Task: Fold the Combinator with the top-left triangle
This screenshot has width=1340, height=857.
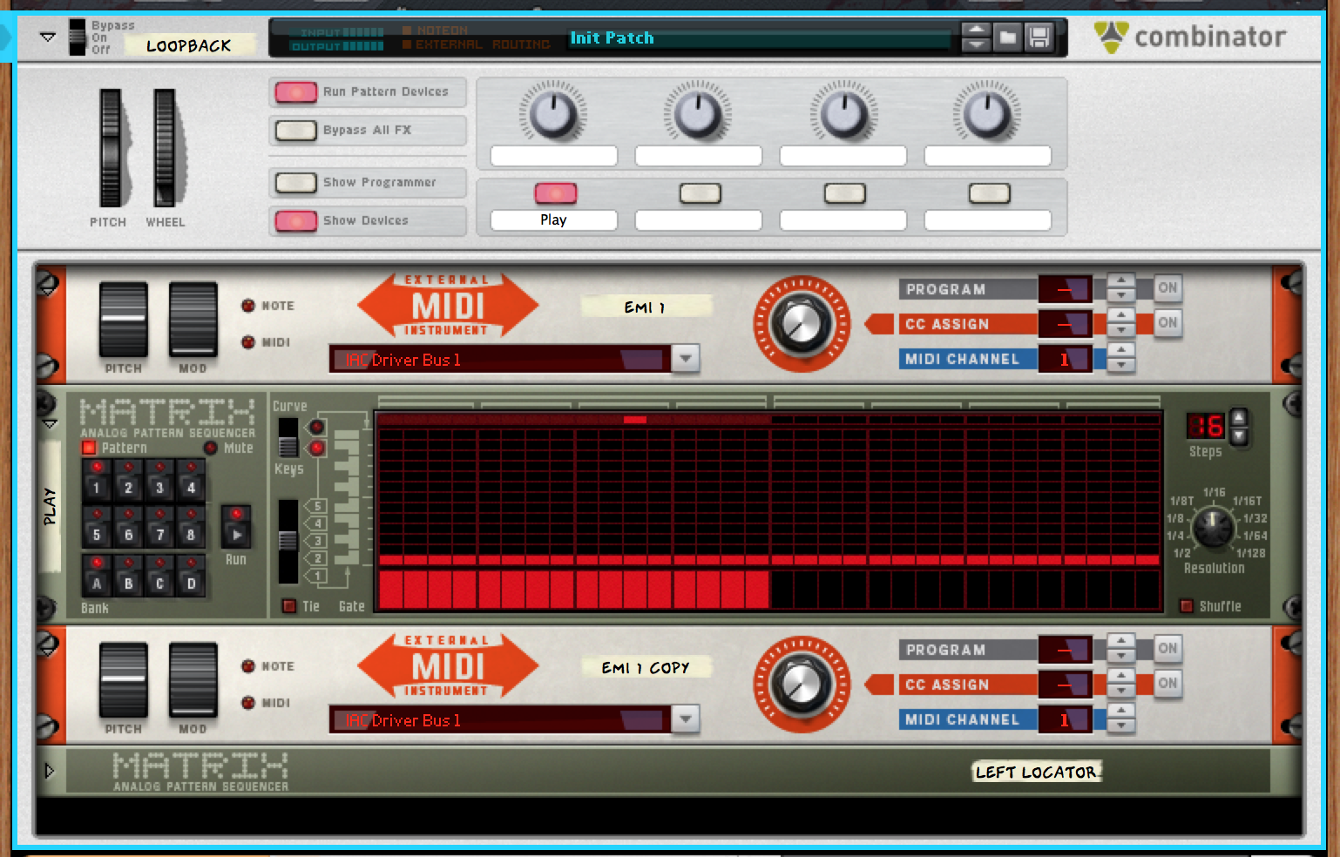Action: pyautogui.click(x=48, y=37)
